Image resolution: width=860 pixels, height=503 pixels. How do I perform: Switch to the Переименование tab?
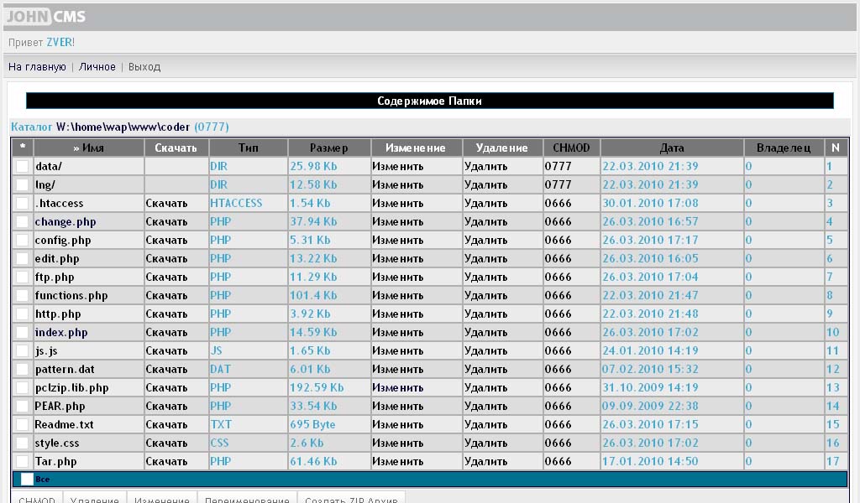pyautogui.click(x=245, y=499)
